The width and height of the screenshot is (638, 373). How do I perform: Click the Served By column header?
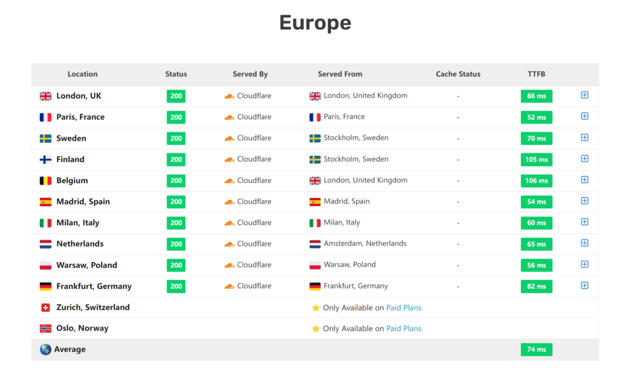[250, 74]
